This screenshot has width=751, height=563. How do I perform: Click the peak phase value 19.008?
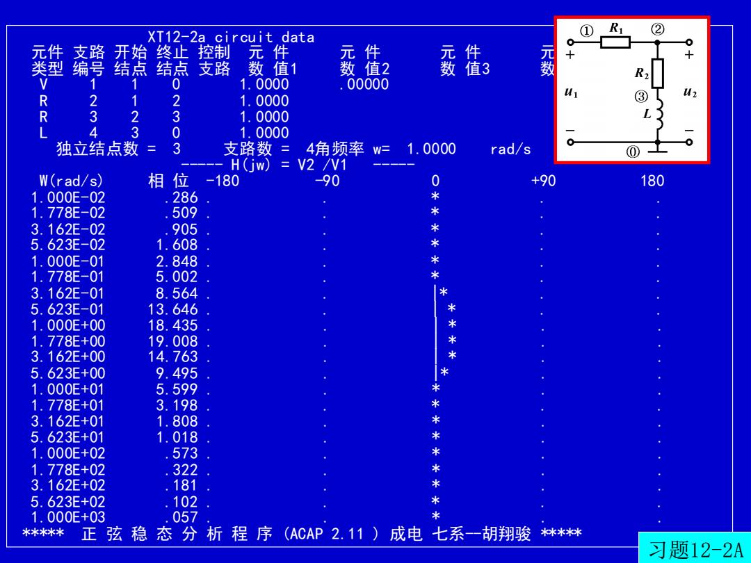[173, 341]
